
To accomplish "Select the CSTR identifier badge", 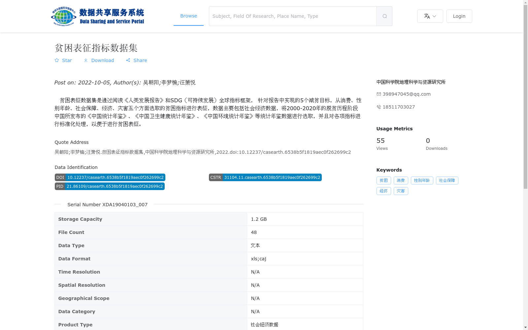I will (265, 178).
